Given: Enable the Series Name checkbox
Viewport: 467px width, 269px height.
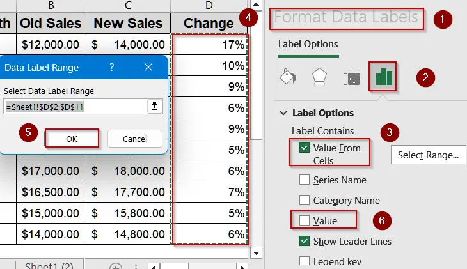Looking at the screenshot, I should [x=305, y=180].
